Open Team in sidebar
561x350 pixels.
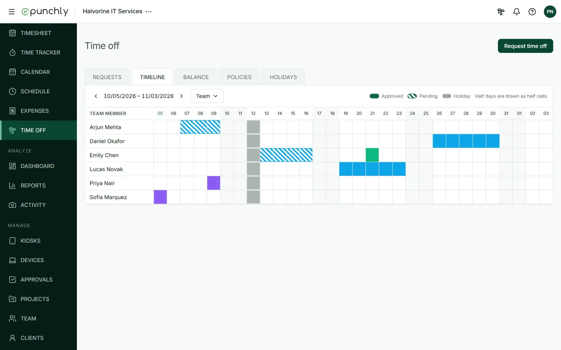(39, 318)
